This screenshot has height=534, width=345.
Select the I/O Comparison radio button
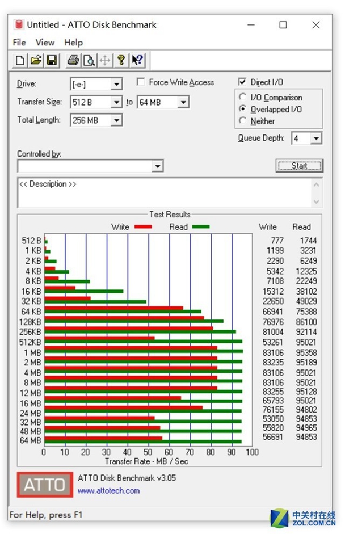pos(243,98)
